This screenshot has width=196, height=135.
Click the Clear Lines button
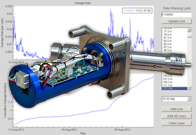click(176, 123)
